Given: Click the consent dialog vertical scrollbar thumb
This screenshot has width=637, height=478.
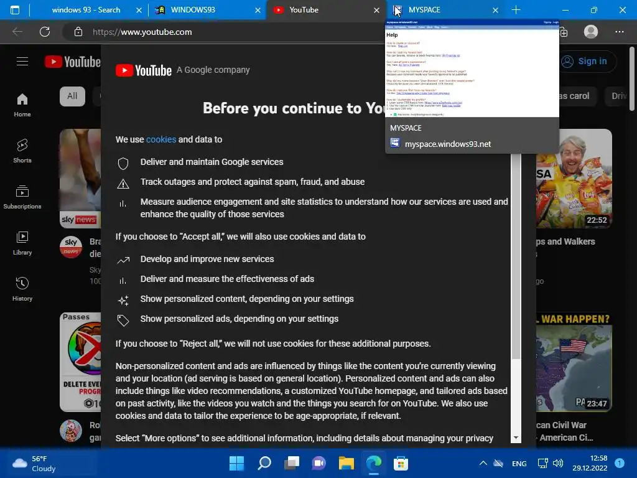Looking at the screenshot, I should click(516, 256).
